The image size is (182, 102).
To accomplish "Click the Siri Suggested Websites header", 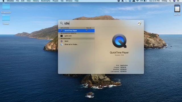I will click(68, 33).
